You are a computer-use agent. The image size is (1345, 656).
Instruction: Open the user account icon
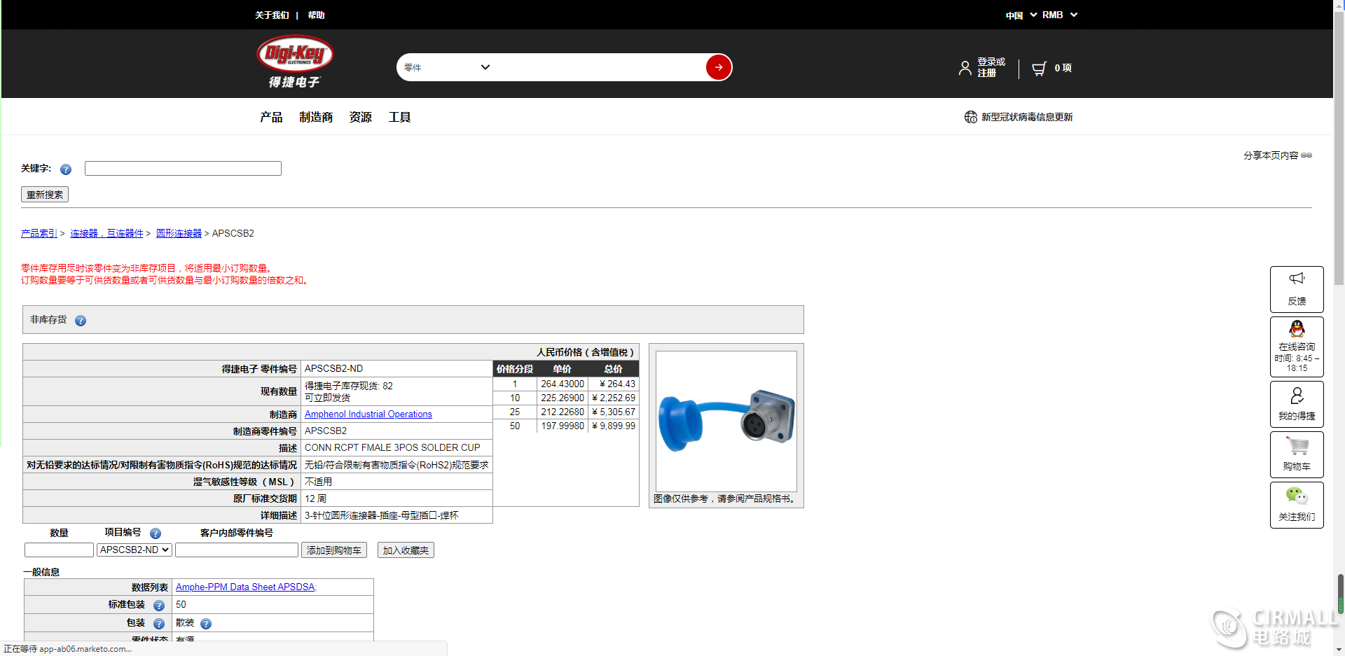coord(965,68)
